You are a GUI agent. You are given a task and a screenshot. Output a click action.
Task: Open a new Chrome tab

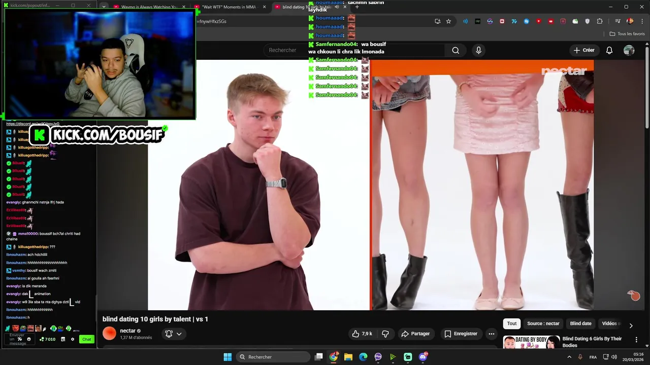(x=357, y=7)
